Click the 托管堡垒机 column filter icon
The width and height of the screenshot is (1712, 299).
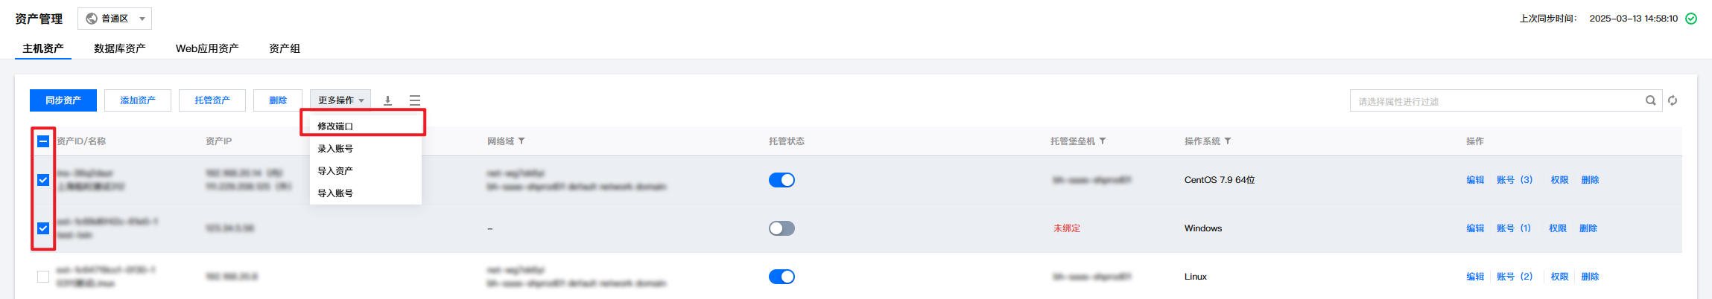pyautogui.click(x=1103, y=141)
